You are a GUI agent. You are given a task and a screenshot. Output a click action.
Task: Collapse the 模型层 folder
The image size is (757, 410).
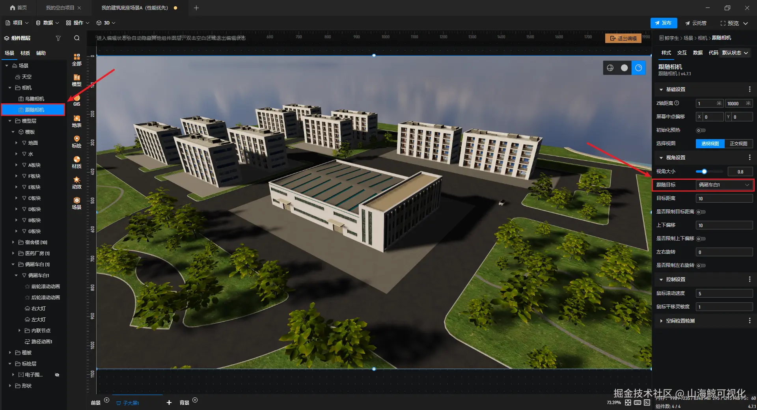(10, 121)
